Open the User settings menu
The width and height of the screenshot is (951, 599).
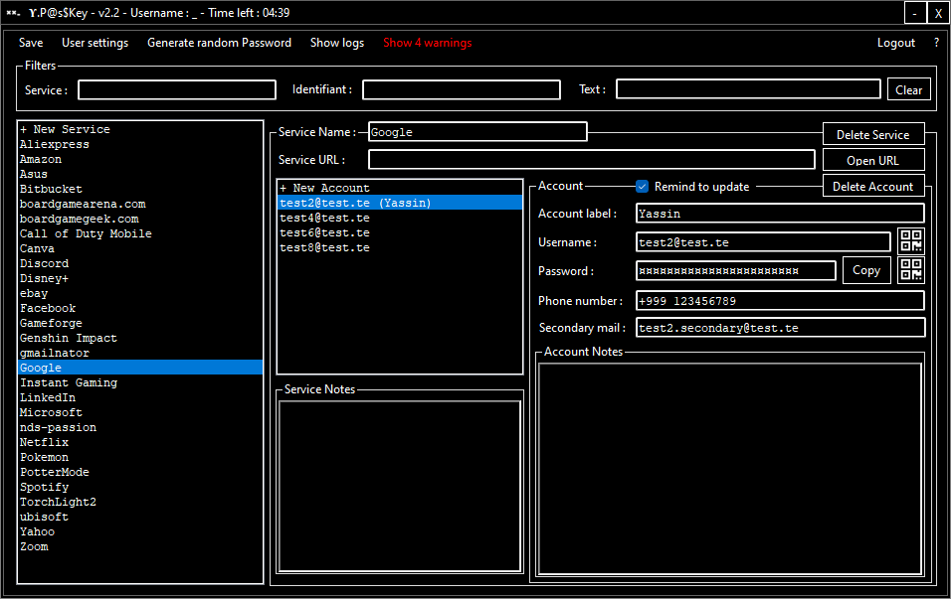(x=95, y=43)
